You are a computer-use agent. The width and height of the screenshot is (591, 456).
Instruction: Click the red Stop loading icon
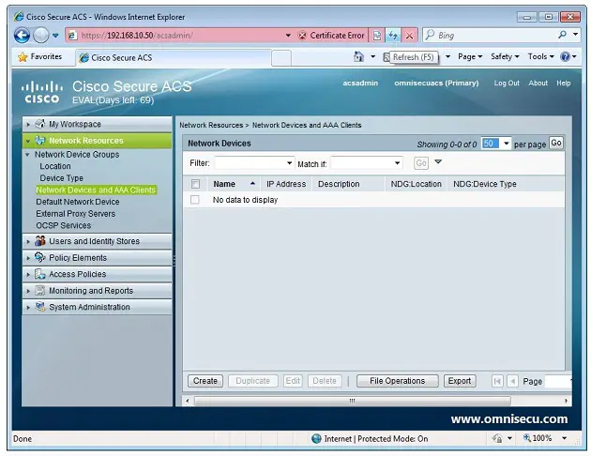(x=409, y=36)
